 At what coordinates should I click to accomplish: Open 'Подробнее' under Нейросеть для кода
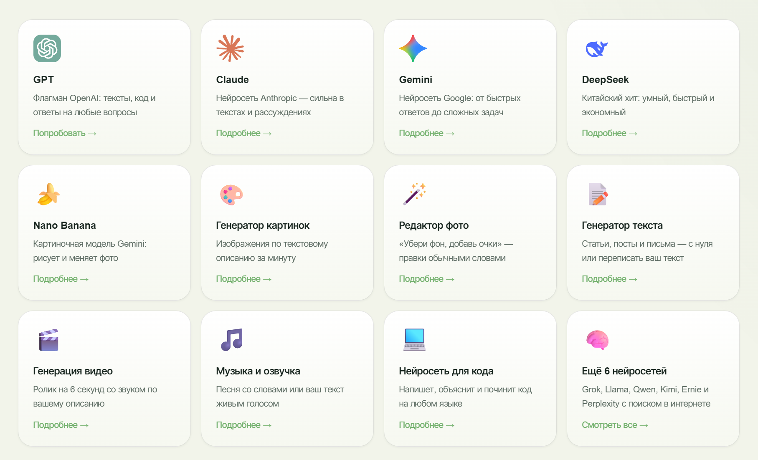tap(427, 425)
